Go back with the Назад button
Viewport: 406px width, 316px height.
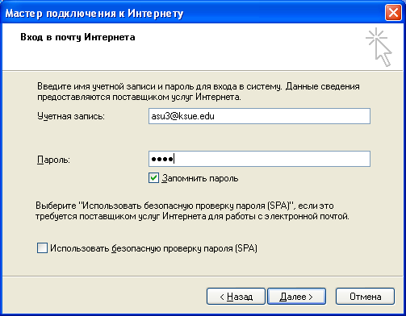coord(236,297)
